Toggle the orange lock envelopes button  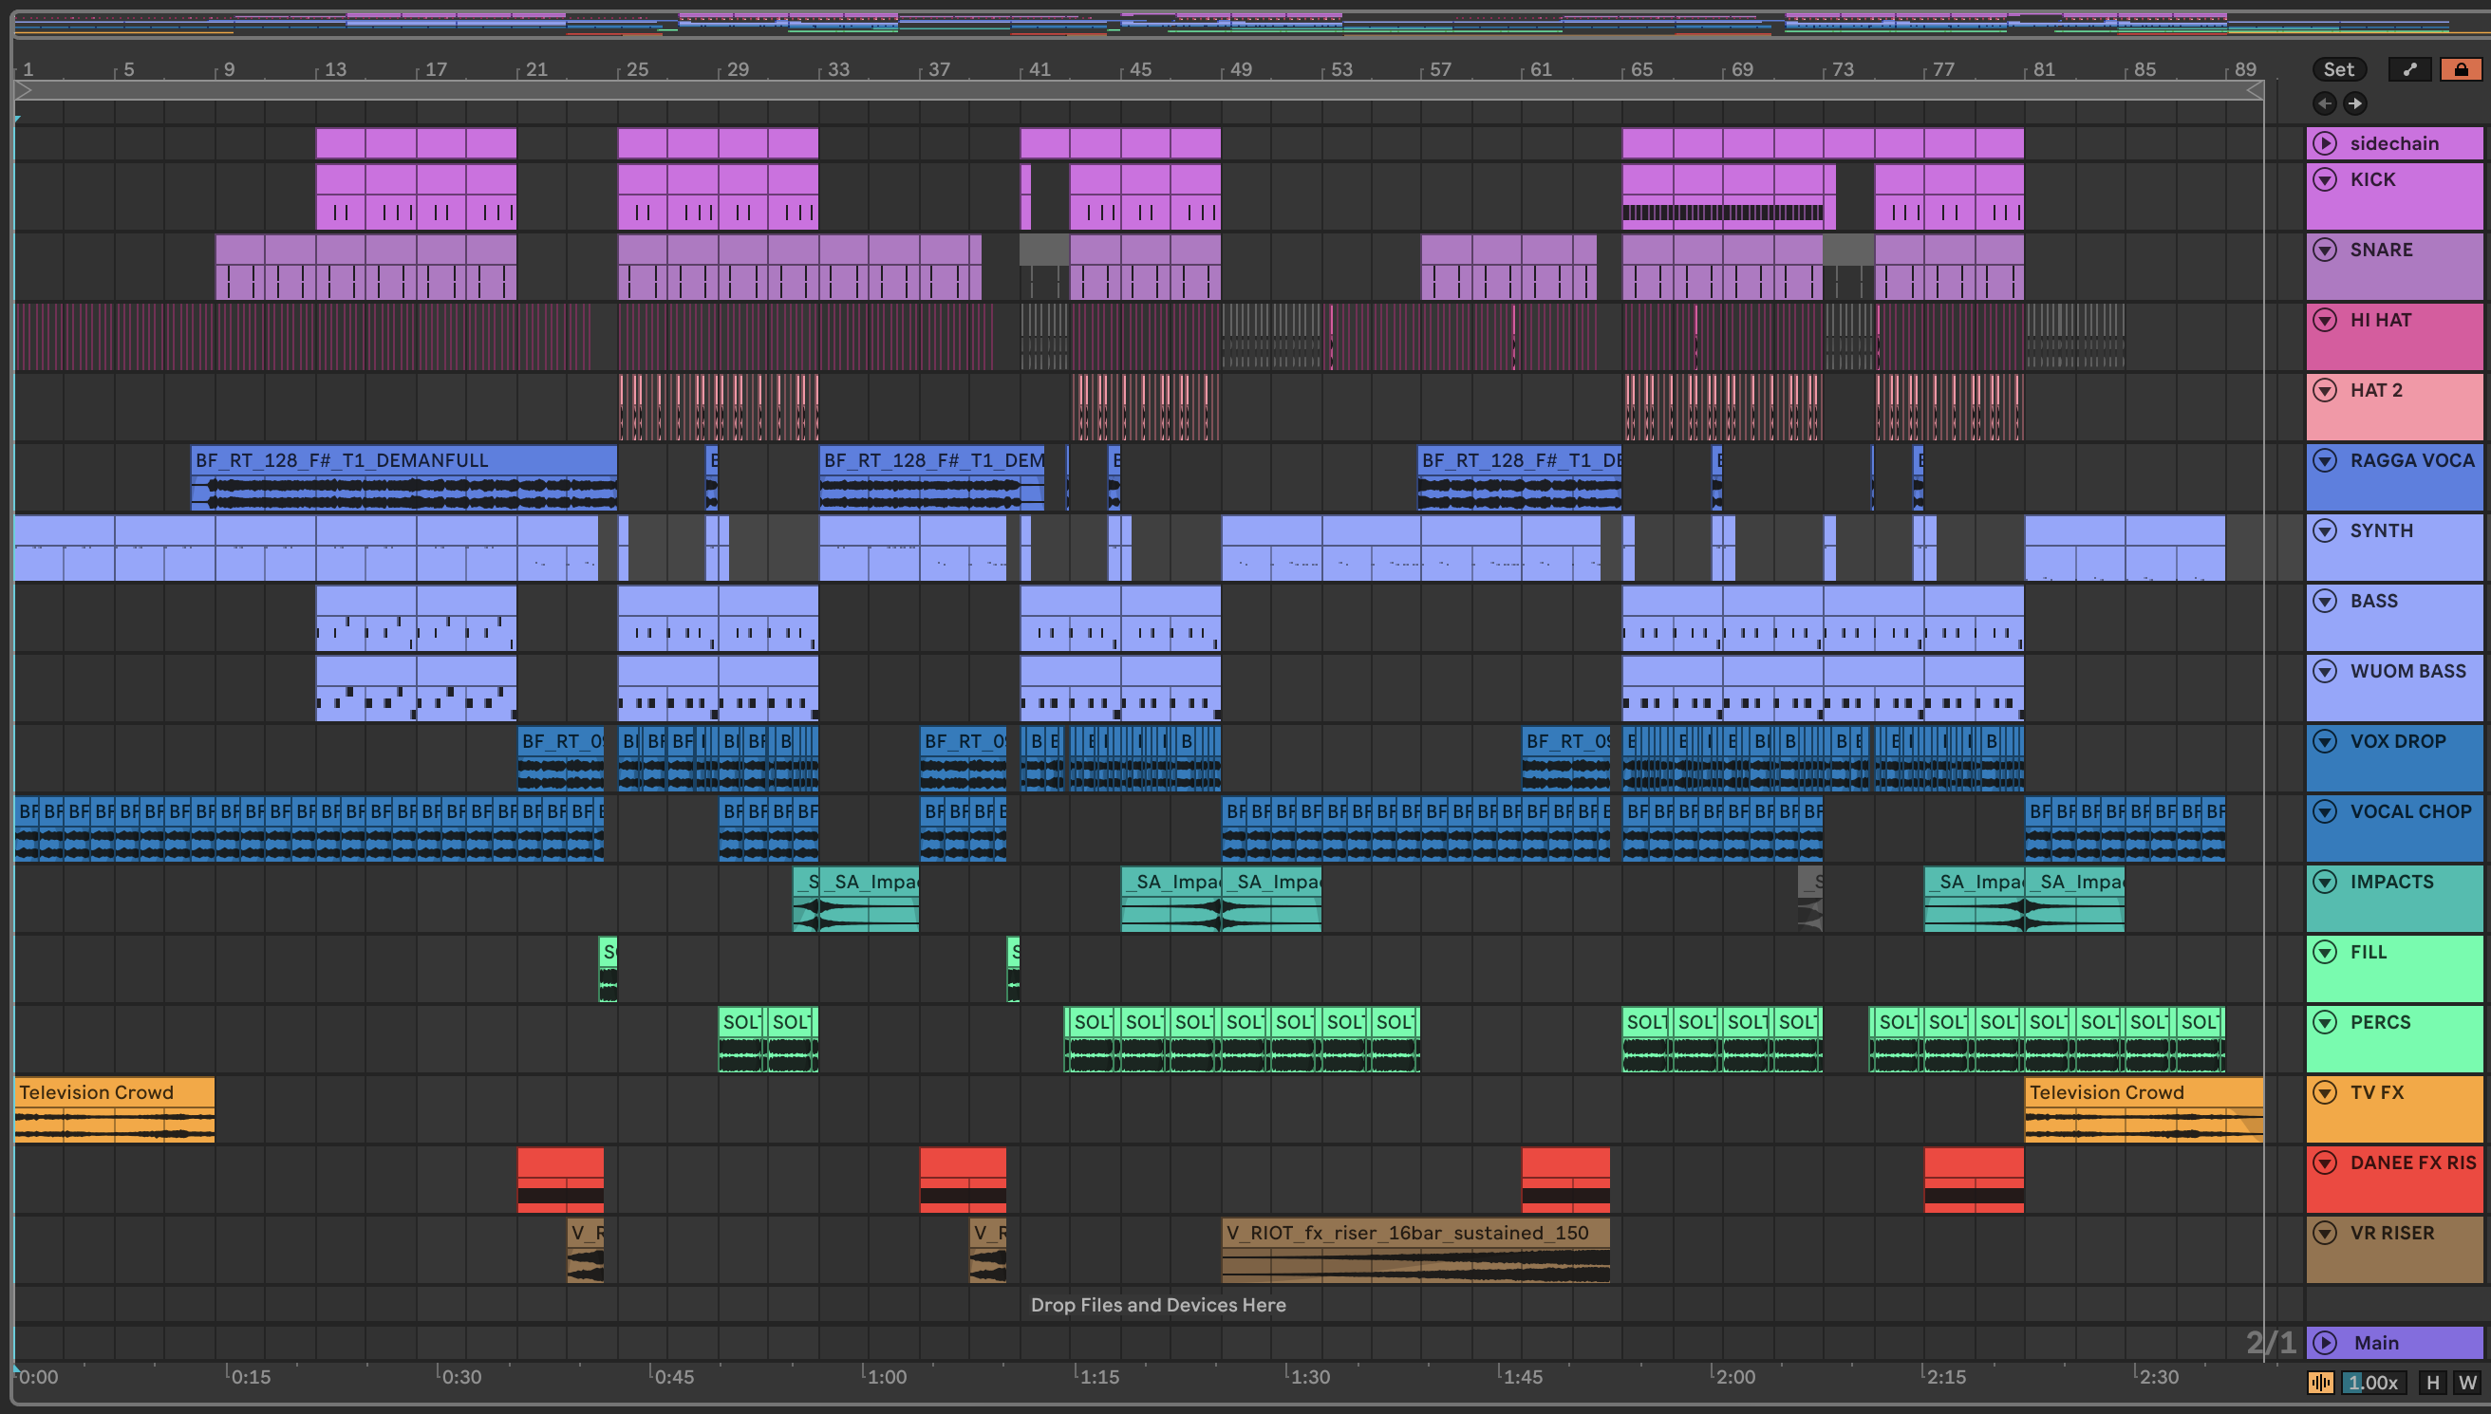coord(2461,69)
